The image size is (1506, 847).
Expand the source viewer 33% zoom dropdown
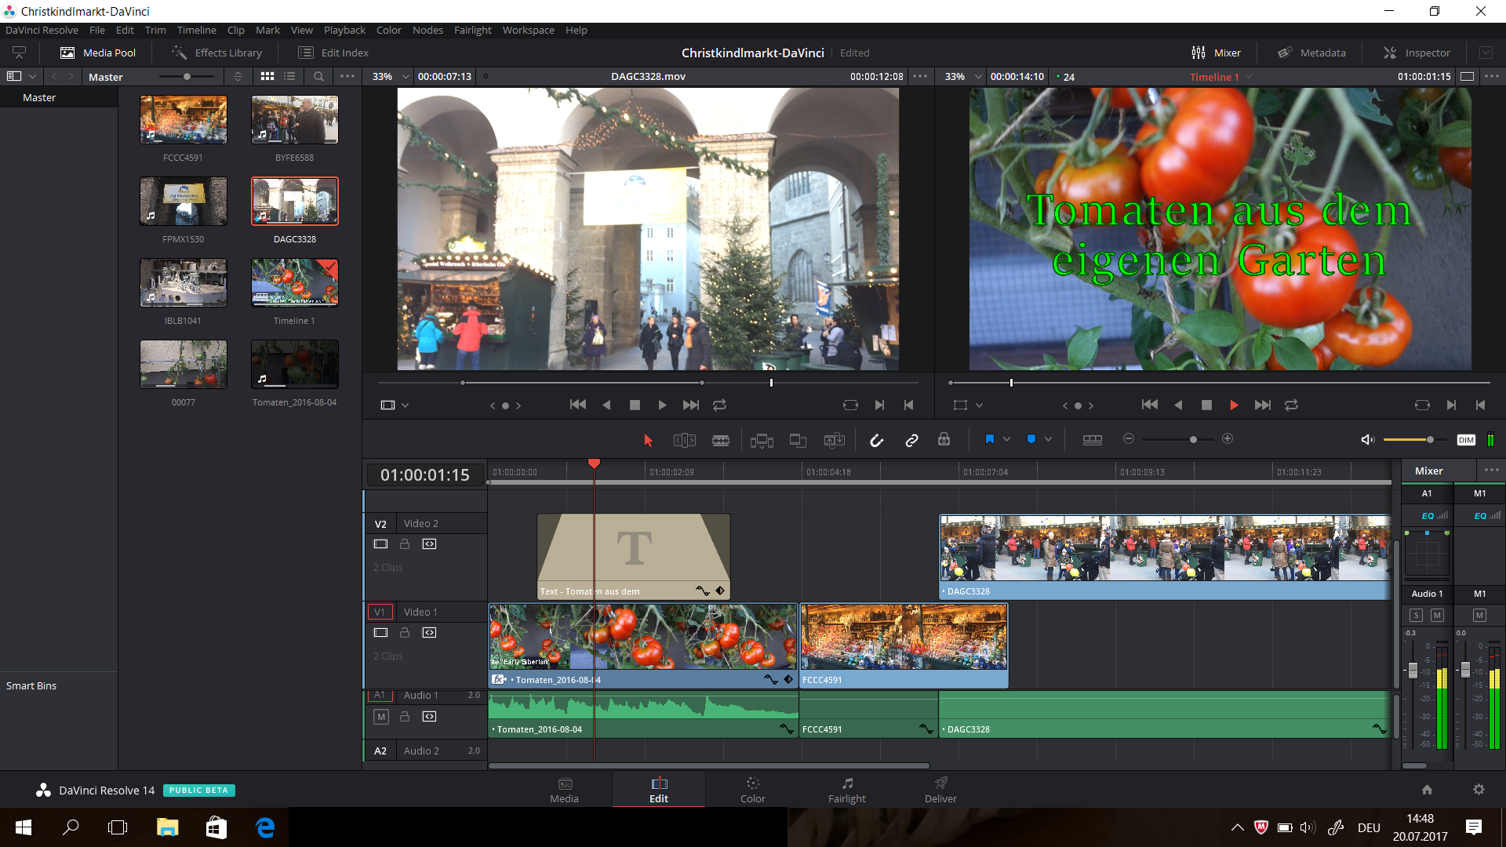coord(405,77)
